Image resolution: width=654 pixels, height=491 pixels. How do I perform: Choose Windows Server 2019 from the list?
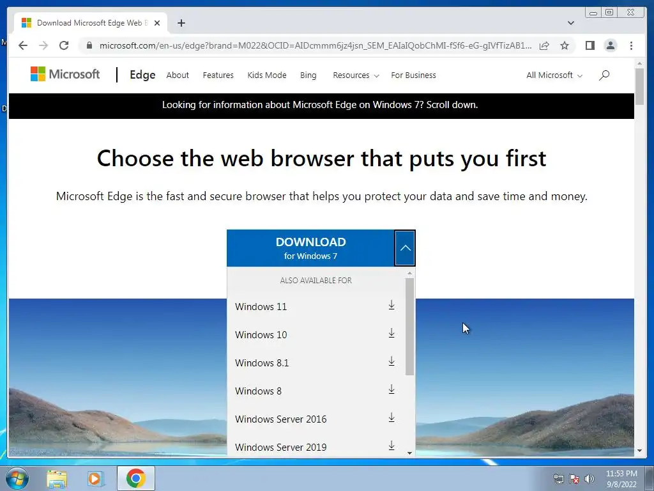[x=316, y=447]
